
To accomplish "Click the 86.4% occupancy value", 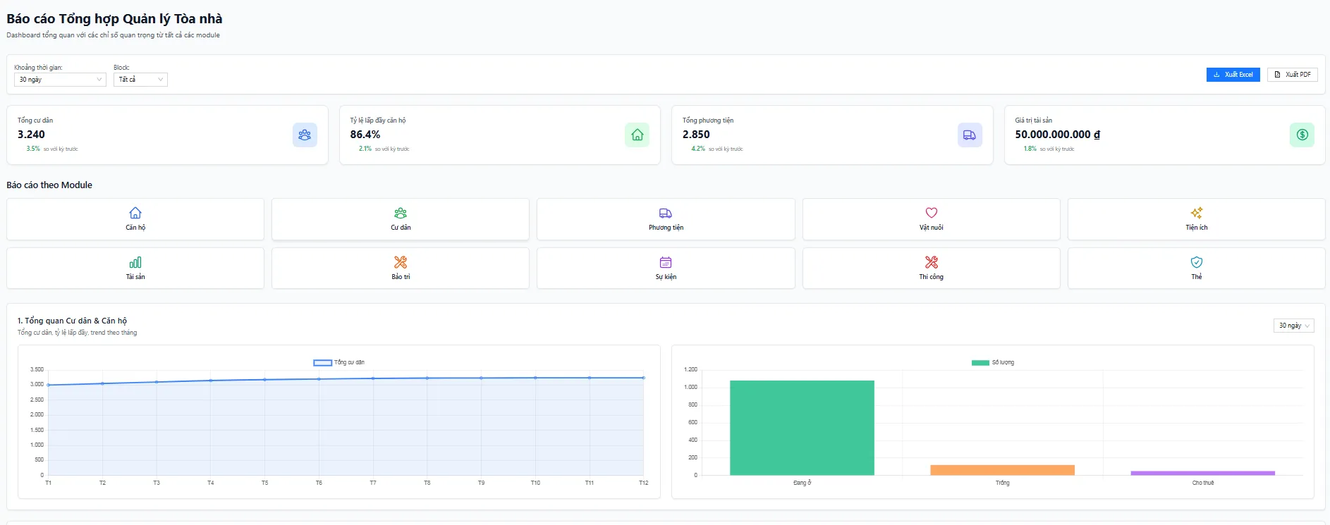I will 365,135.
